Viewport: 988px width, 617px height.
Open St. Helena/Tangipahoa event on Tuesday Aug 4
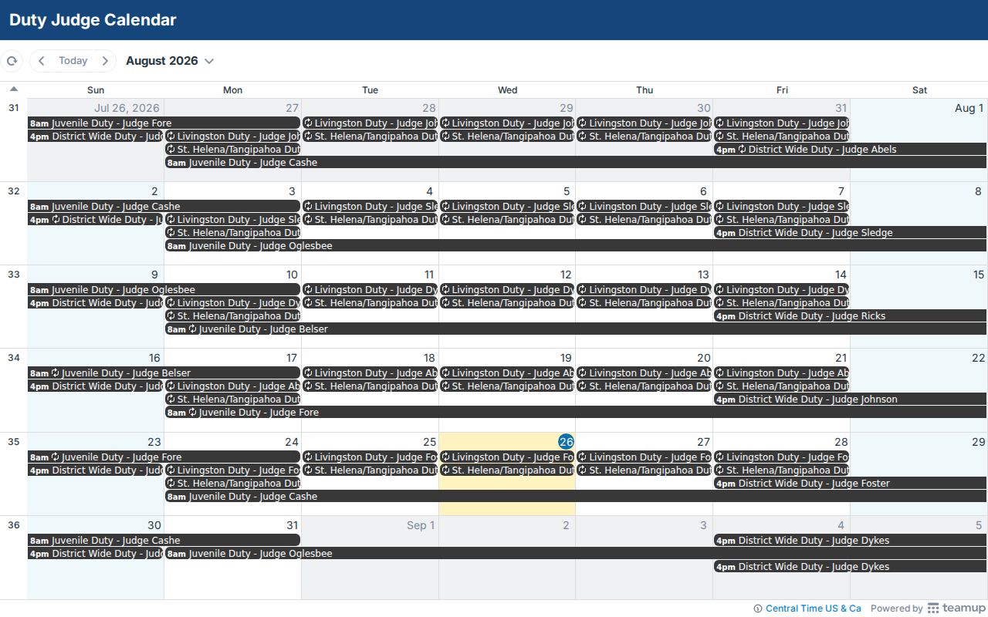pos(370,220)
